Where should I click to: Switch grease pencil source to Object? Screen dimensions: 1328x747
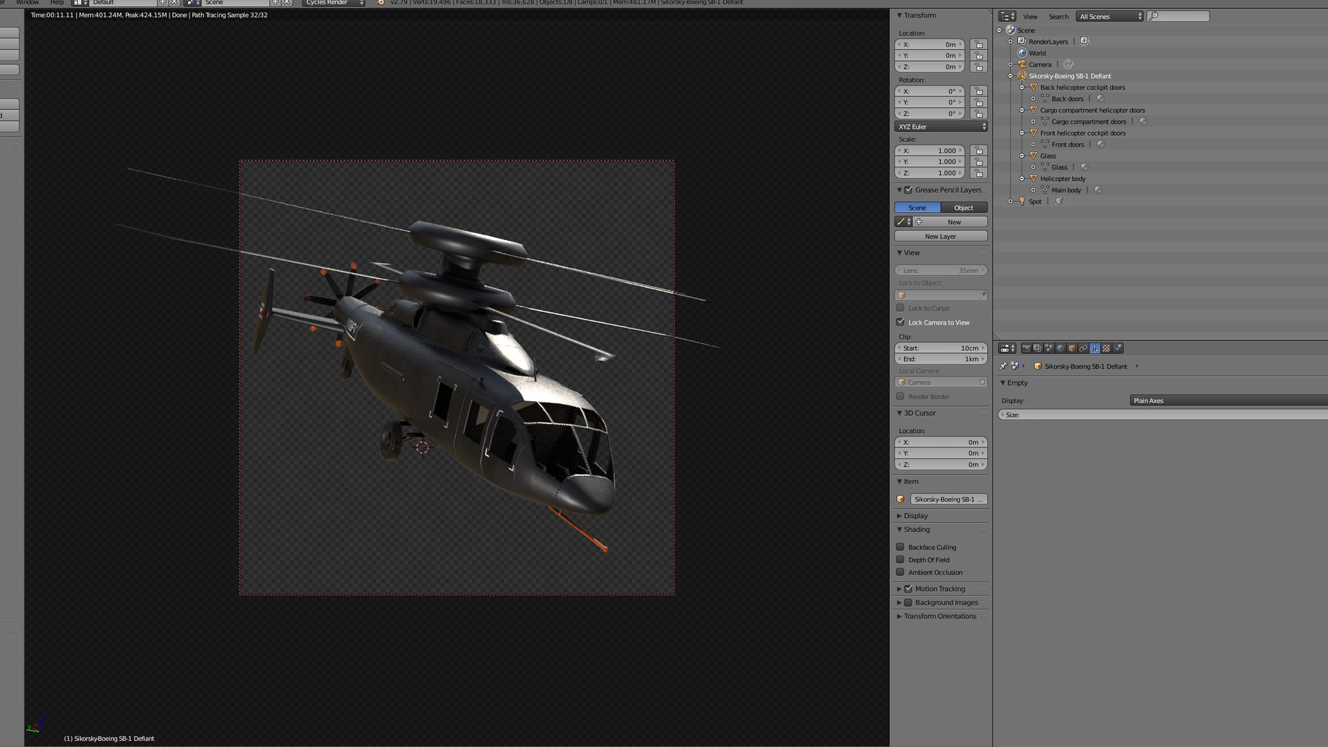(x=964, y=207)
